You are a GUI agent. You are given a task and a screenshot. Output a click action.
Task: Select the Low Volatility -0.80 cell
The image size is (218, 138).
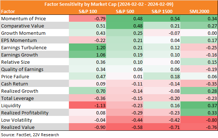click(x=199, y=120)
